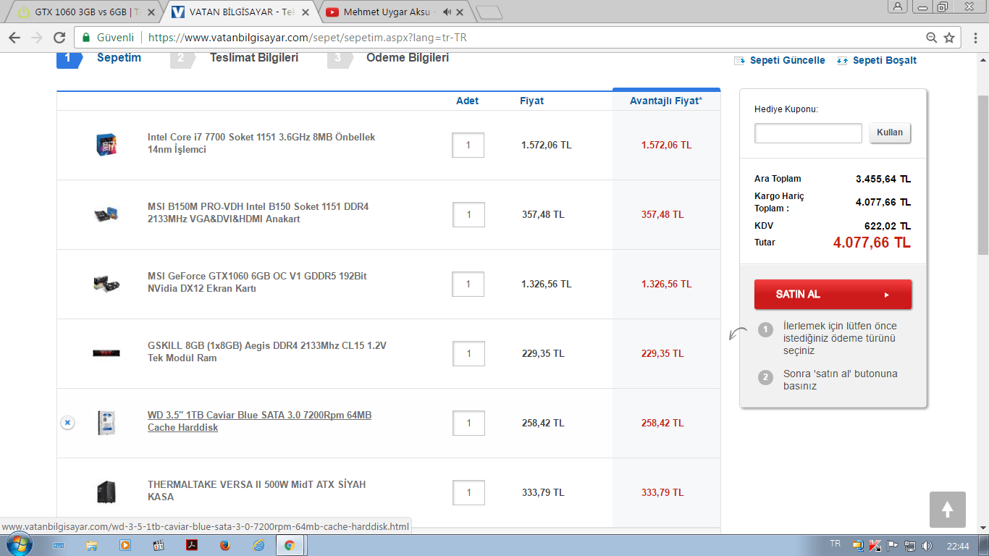Open MSI GeForce GTX1060 6GB link

coord(257,282)
